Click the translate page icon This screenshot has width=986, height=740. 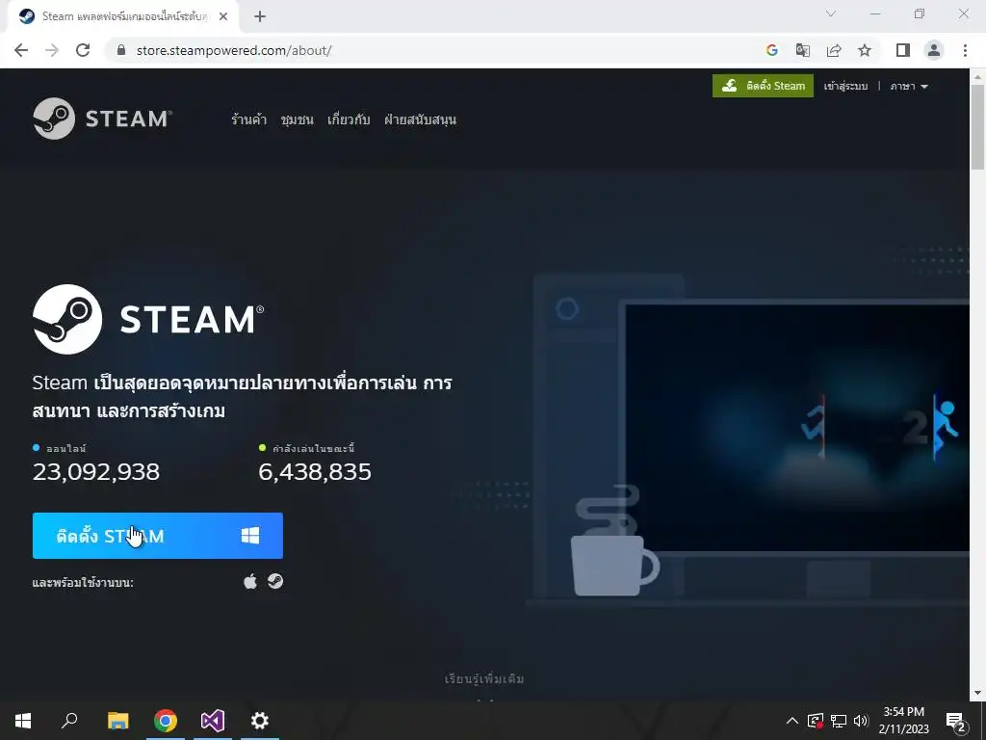[803, 50]
